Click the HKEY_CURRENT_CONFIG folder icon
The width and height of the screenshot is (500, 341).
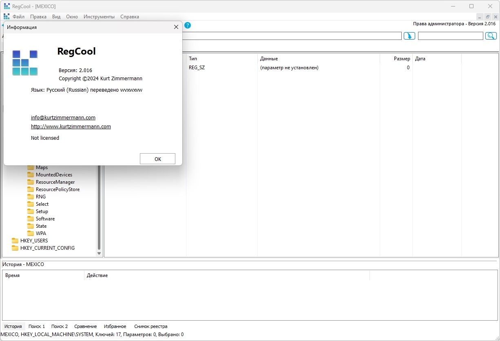tap(15, 248)
